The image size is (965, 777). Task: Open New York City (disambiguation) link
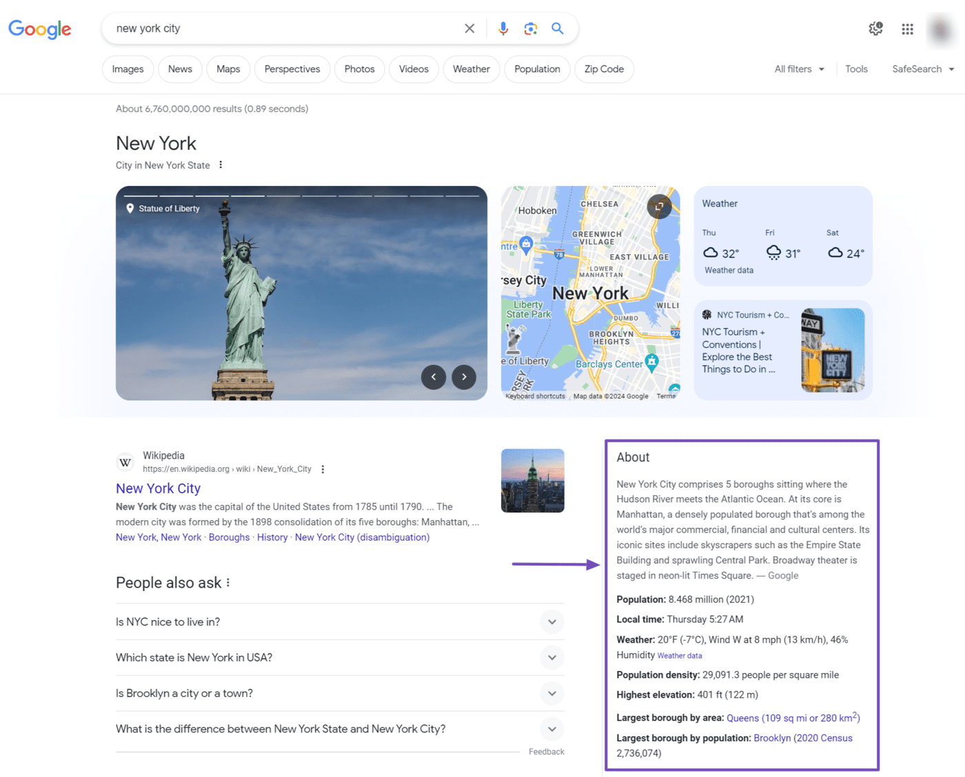coord(362,537)
